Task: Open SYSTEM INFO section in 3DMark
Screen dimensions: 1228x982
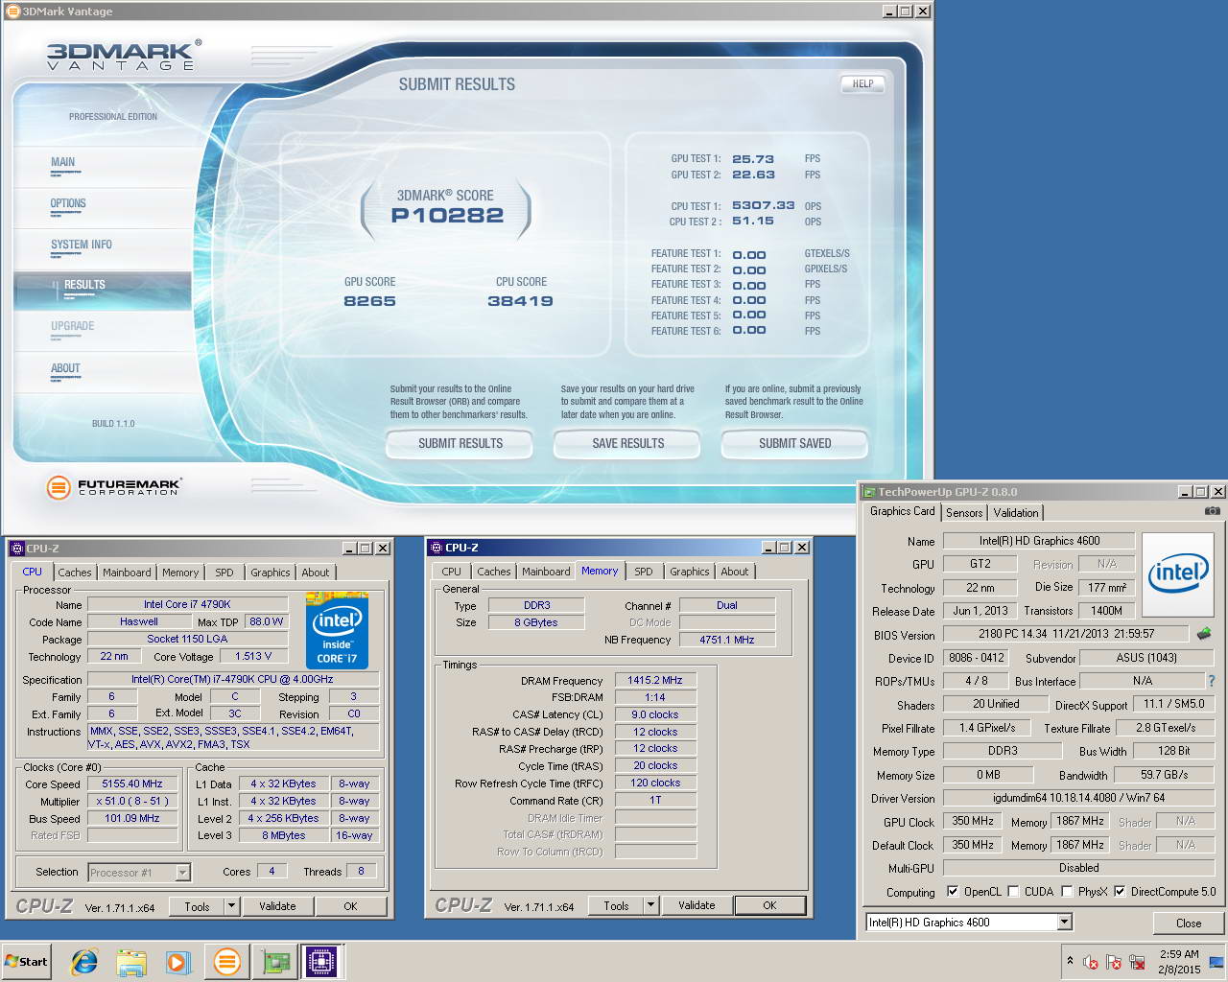Action: (x=82, y=245)
